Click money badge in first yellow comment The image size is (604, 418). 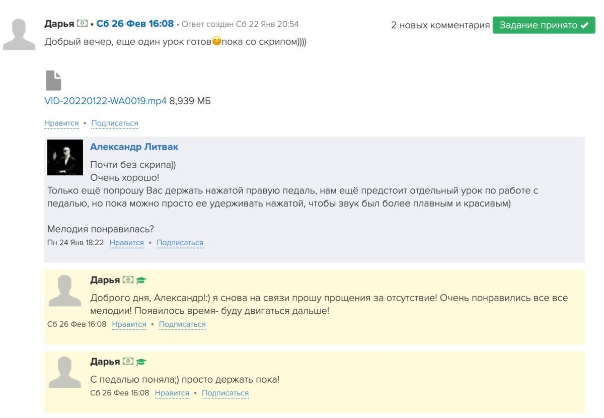click(x=128, y=280)
